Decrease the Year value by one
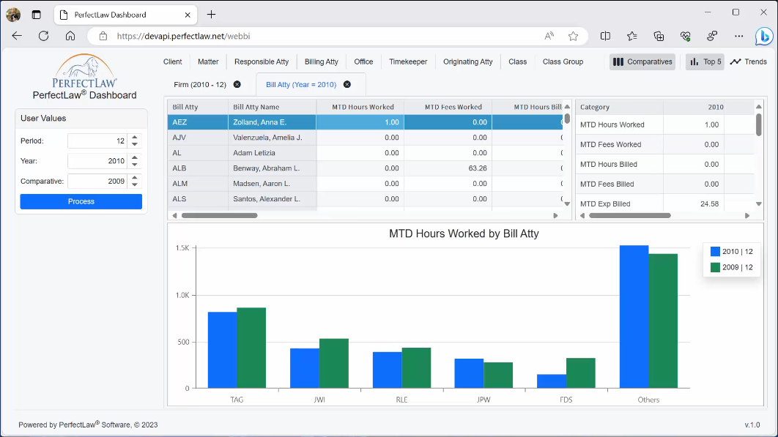 point(135,164)
